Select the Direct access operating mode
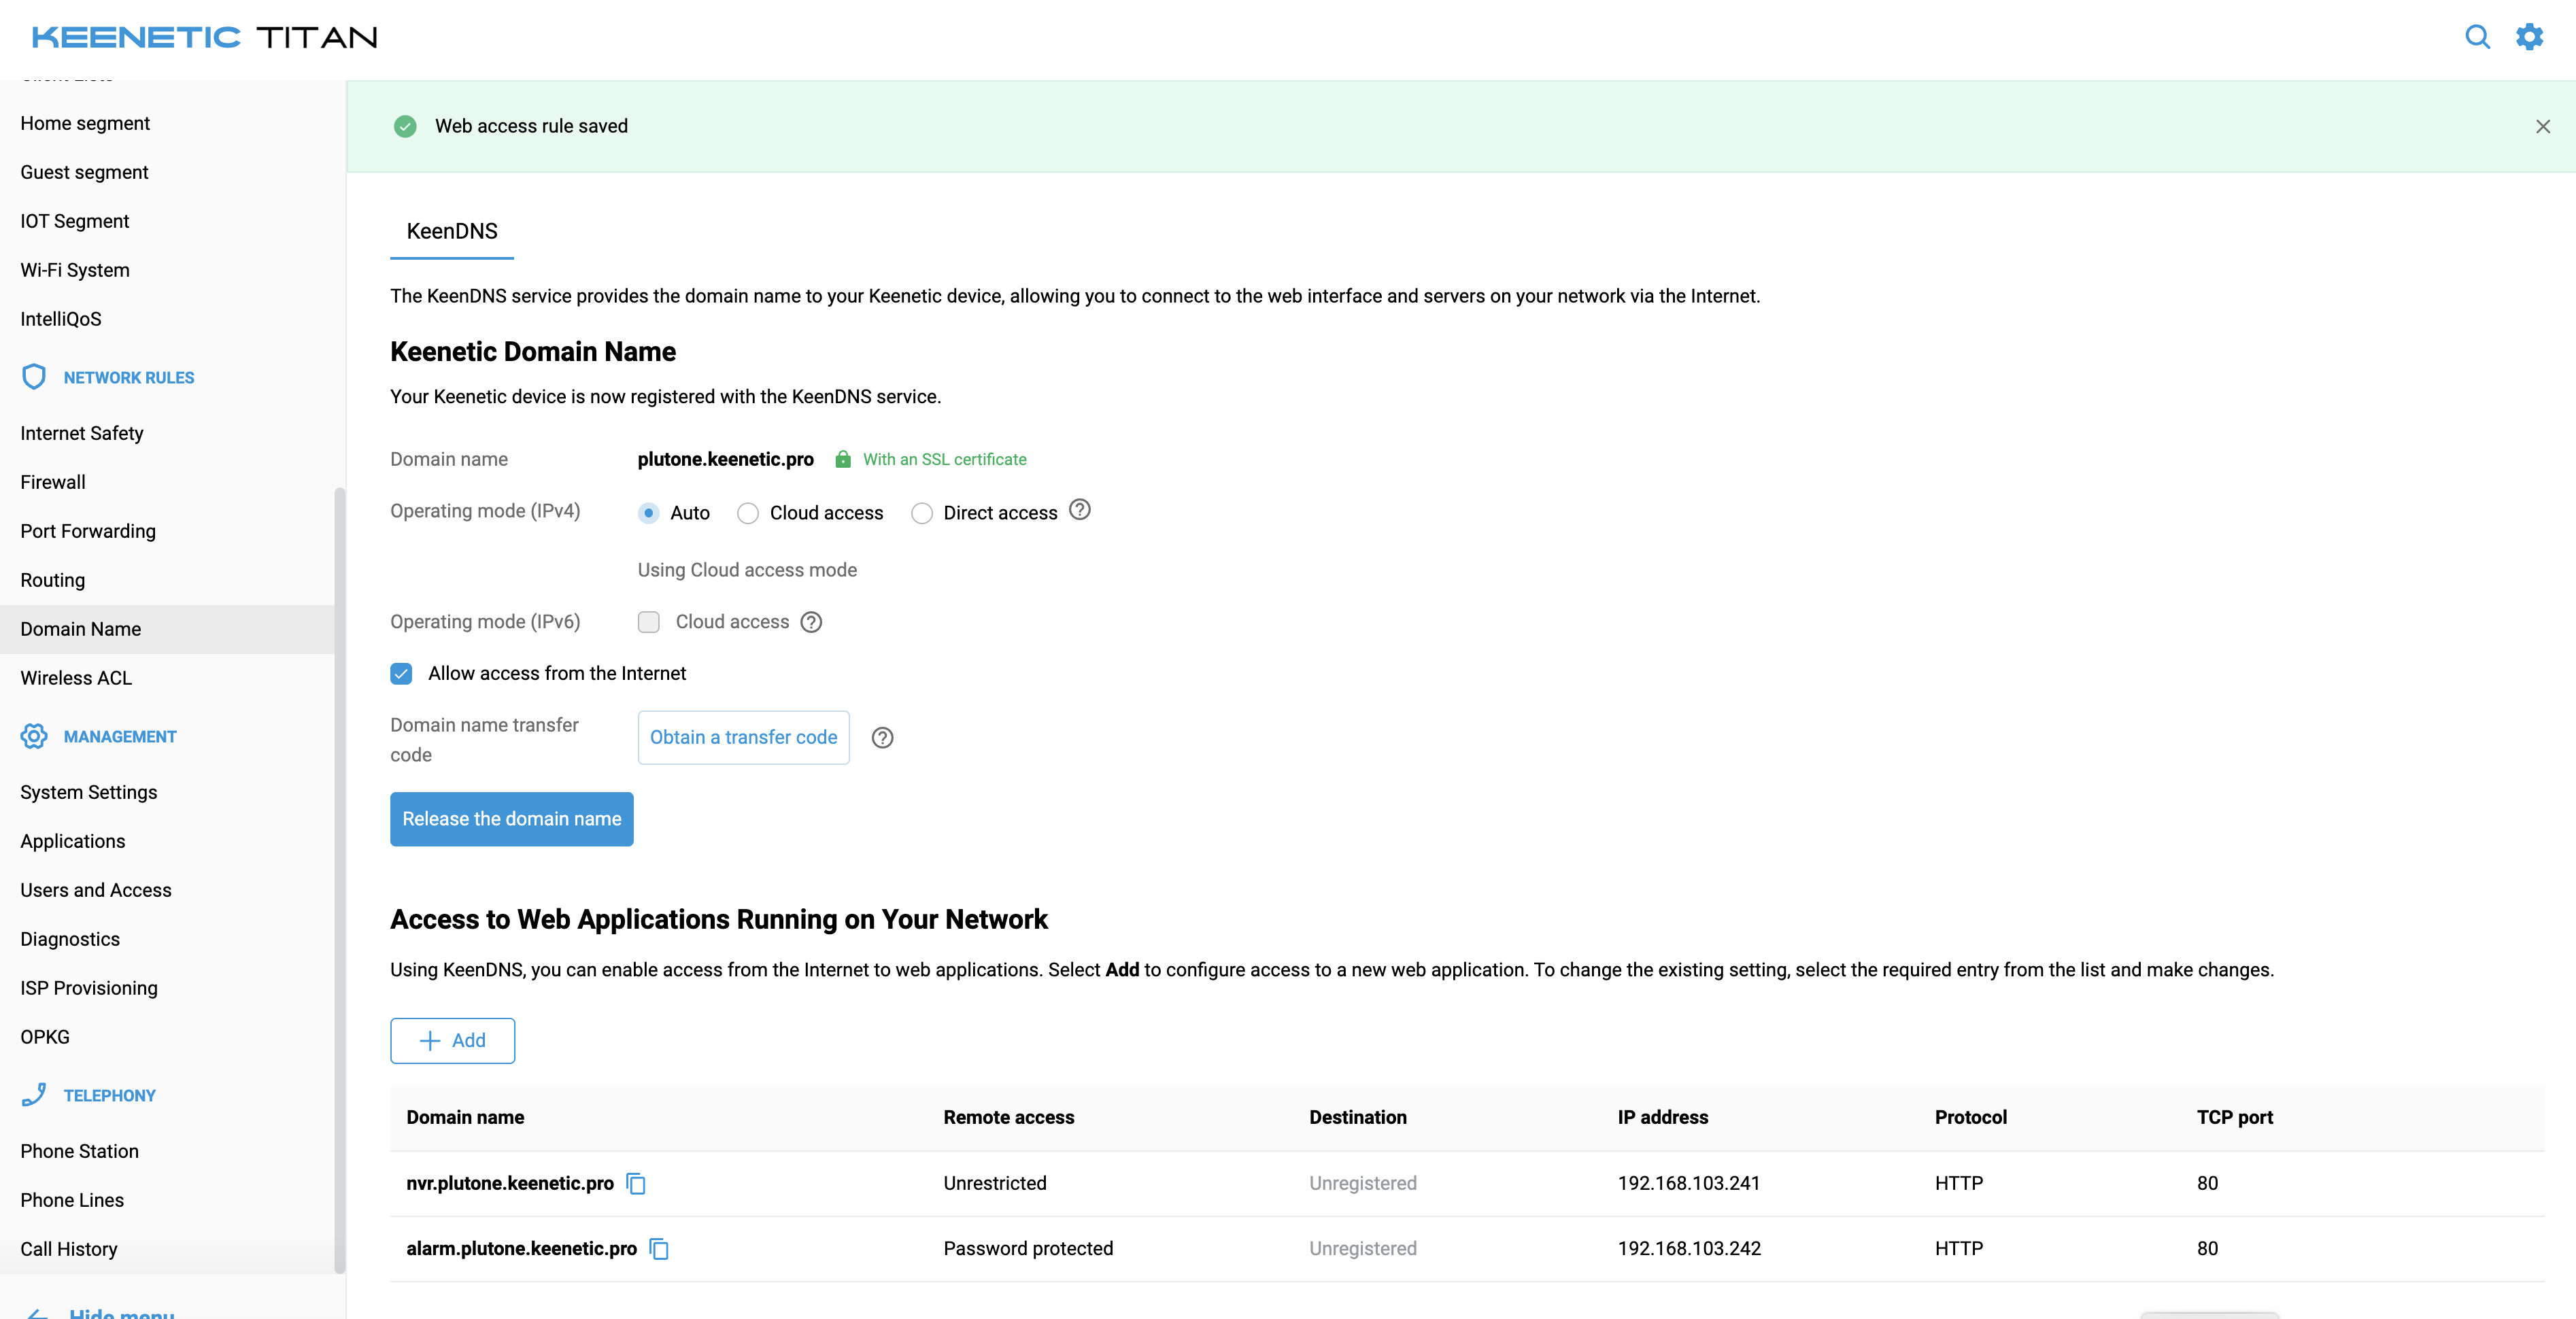This screenshot has width=2576, height=1319. (x=922, y=513)
